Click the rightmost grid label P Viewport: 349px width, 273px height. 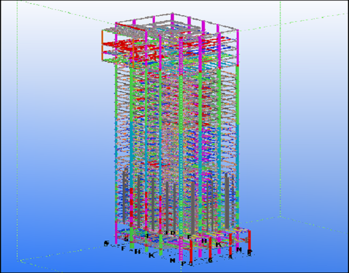pyautogui.click(x=249, y=253)
